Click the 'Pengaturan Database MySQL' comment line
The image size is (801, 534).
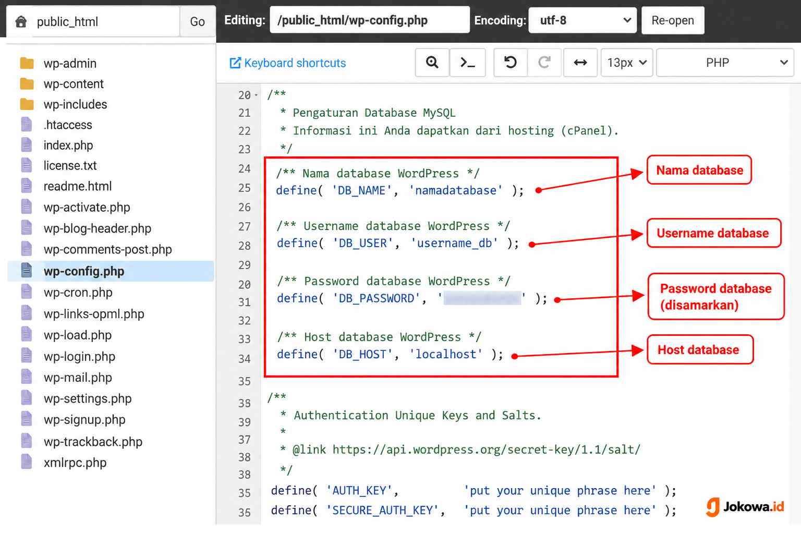(374, 113)
